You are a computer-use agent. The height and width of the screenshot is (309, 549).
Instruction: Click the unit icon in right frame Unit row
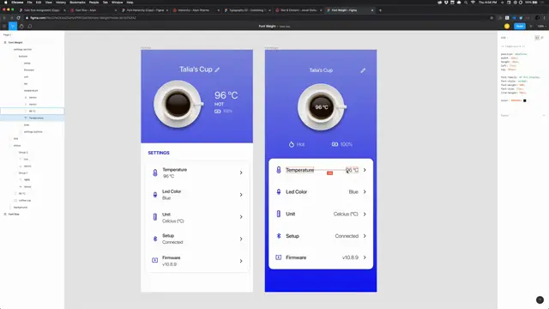278,214
